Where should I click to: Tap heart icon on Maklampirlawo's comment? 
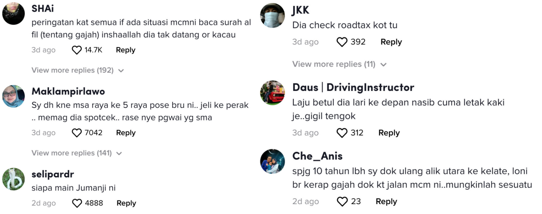[x=77, y=133]
